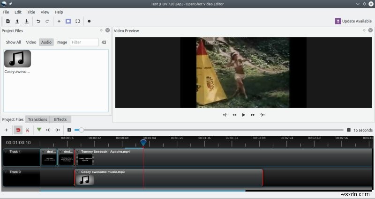Open the video profile chooser icon

68,21
